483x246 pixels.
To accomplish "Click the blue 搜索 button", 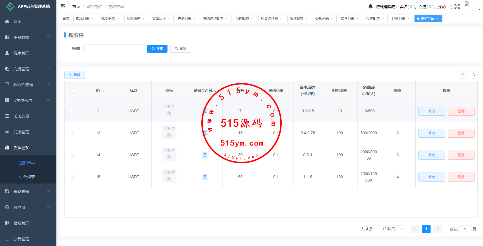I will (157, 49).
